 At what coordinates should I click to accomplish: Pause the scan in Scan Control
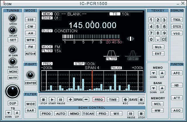[x=131, y=114]
